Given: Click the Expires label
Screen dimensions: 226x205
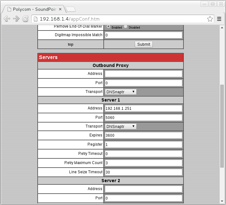Looking at the screenshot, I should tap(96, 135).
